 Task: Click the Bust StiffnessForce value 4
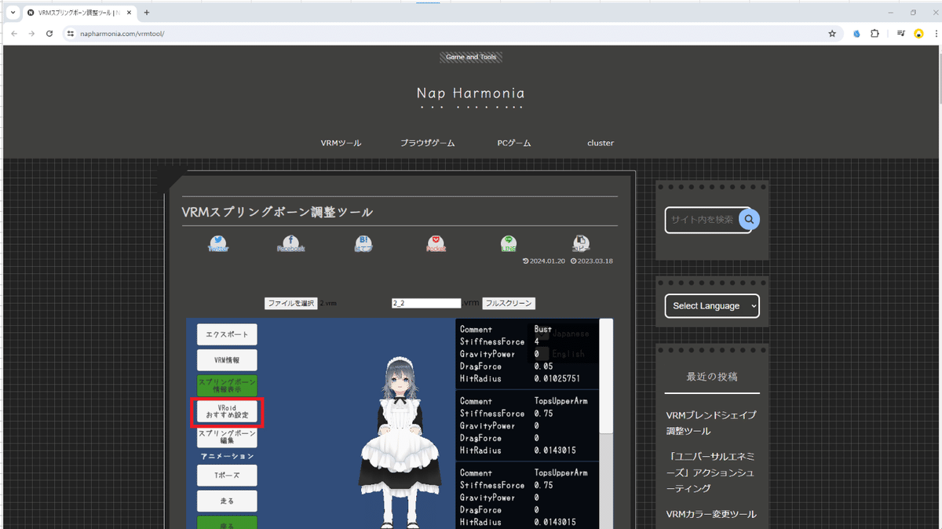pos(537,342)
